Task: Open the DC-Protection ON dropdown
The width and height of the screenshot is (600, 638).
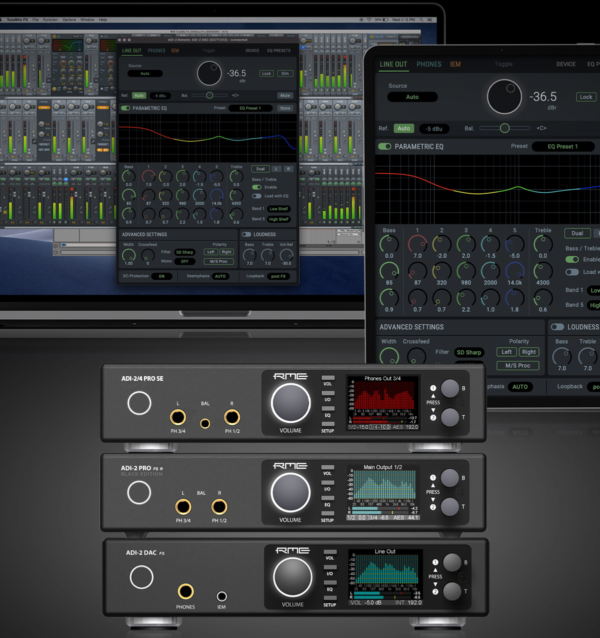Action: pyautogui.click(x=161, y=276)
